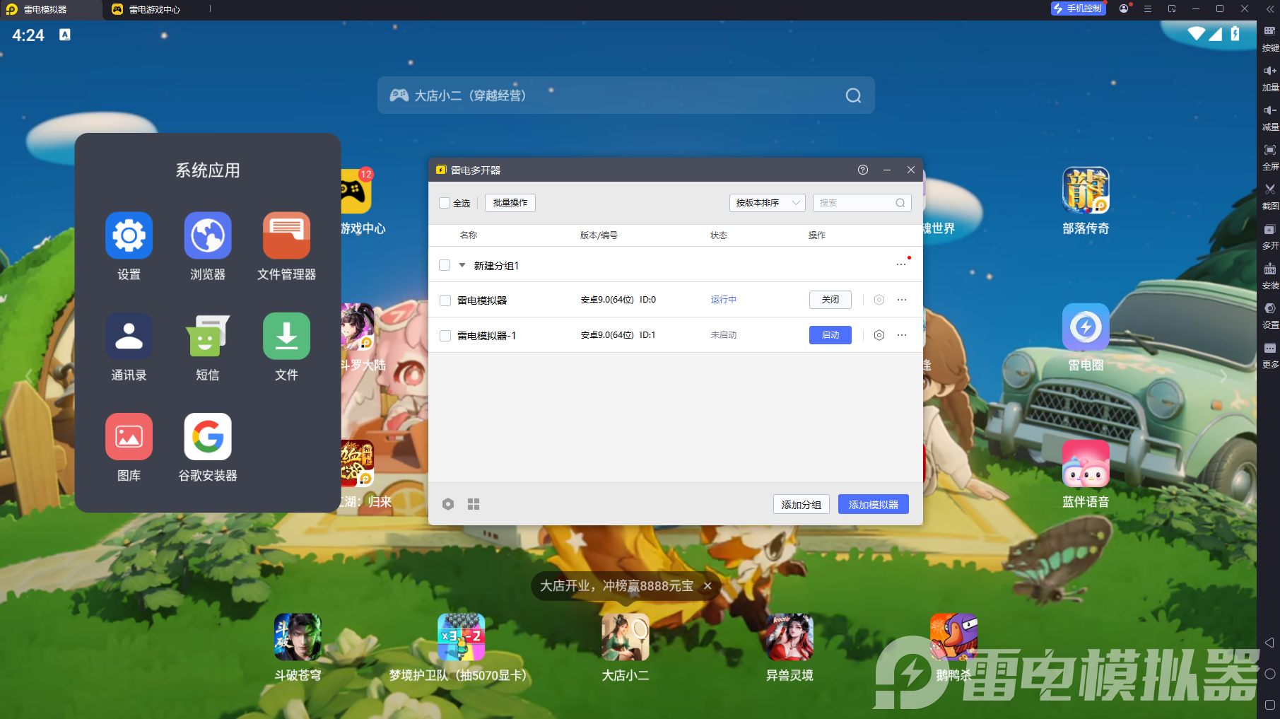Open the 文件管理器 app

click(x=286, y=235)
